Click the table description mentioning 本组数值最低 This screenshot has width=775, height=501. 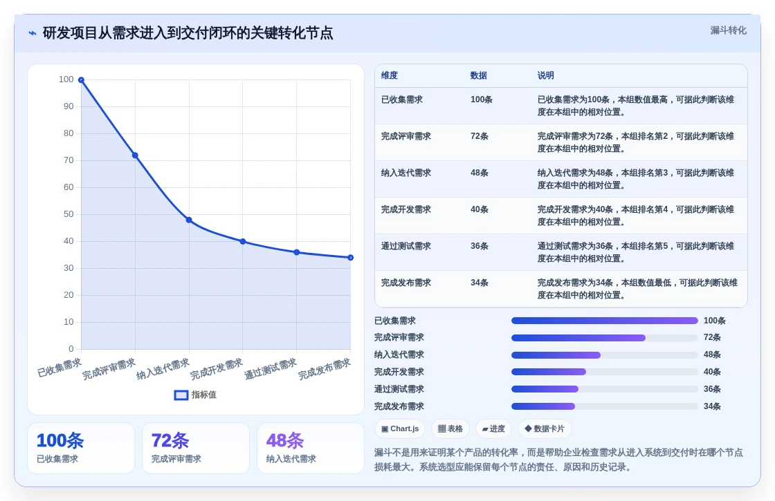pyautogui.click(x=637, y=289)
